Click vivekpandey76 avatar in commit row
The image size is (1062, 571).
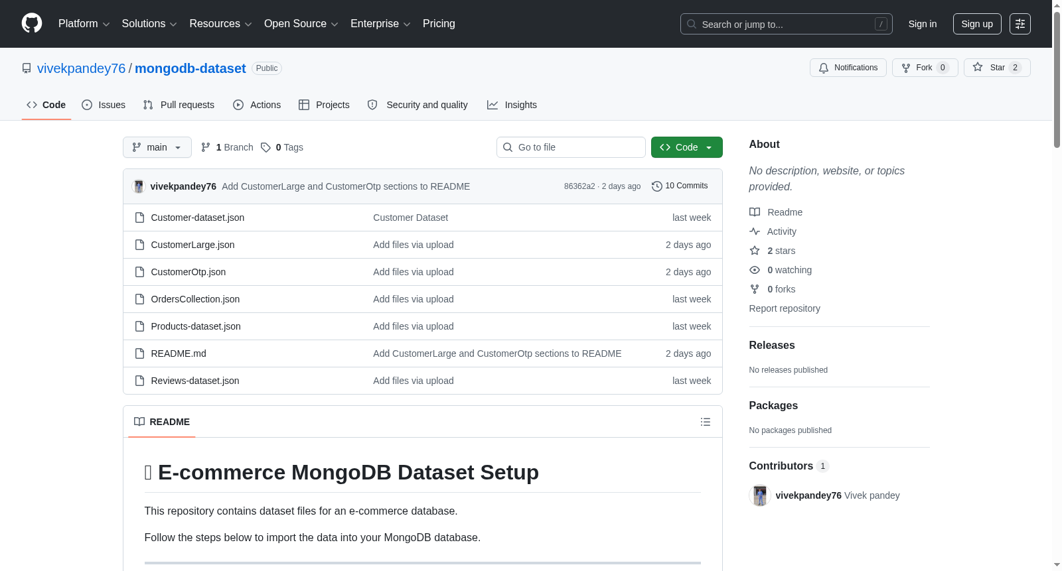pos(139,186)
